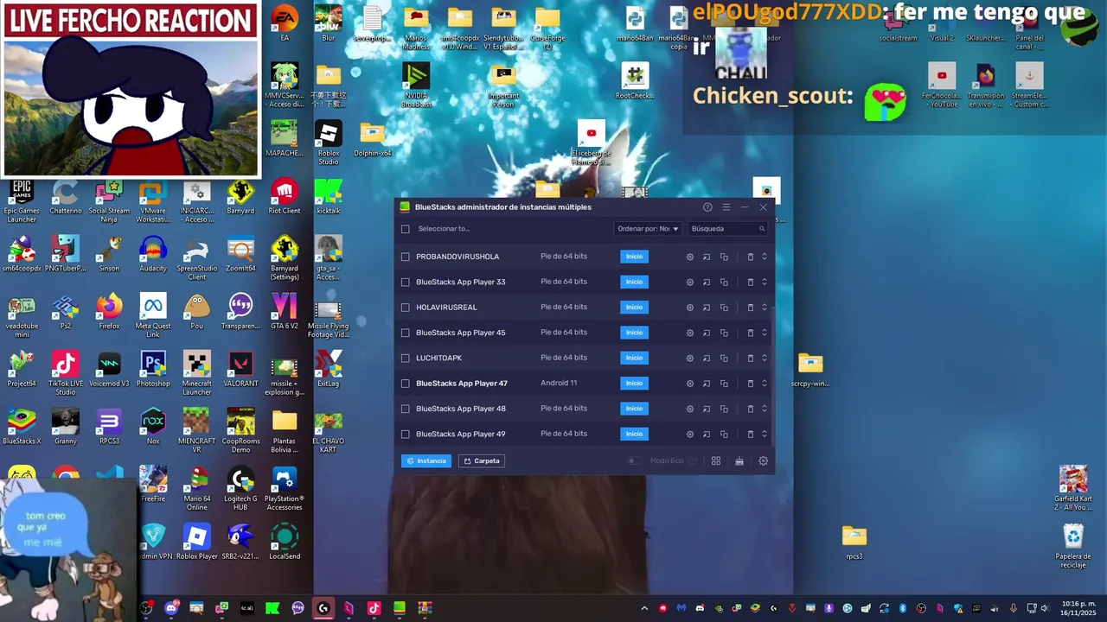The width and height of the screenshot is (1107, 622).
Task: Open multi-instance manager settings gear at bottom
Action: click(763, 461)
